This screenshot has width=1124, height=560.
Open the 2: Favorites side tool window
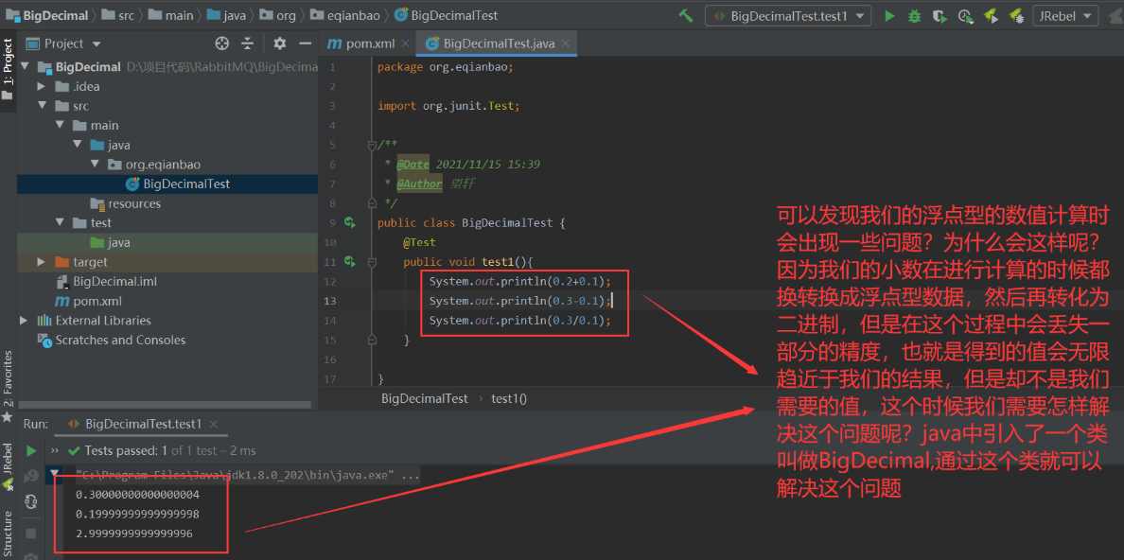(8, 386)
